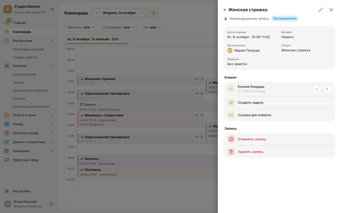Screen dimensions: 341x213
Task: Go to next day arrow
Action: tap(142, 13)
